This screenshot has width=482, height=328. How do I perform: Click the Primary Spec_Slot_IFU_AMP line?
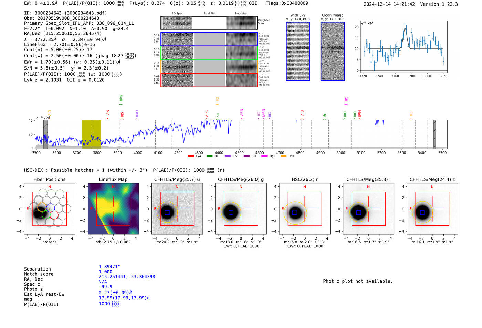coord(79,23)
